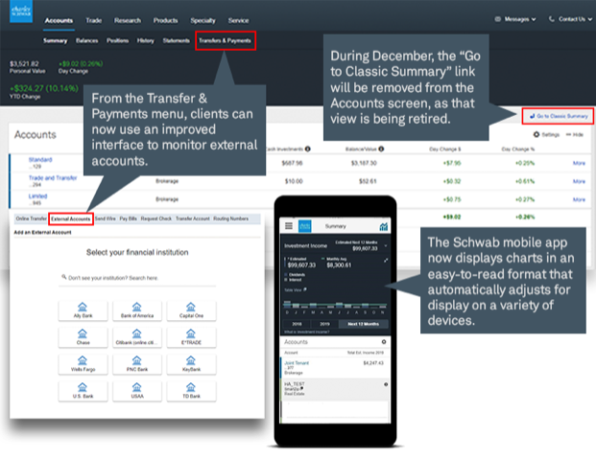
Task: Switch to the Statements sub-tab
Action: [176, 40]
